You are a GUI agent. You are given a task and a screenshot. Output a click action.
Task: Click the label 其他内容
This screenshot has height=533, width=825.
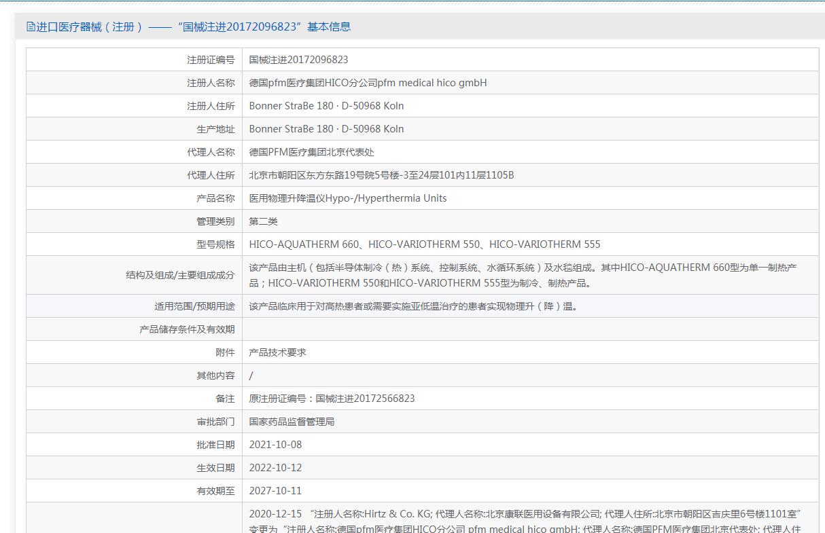point(215,375)
